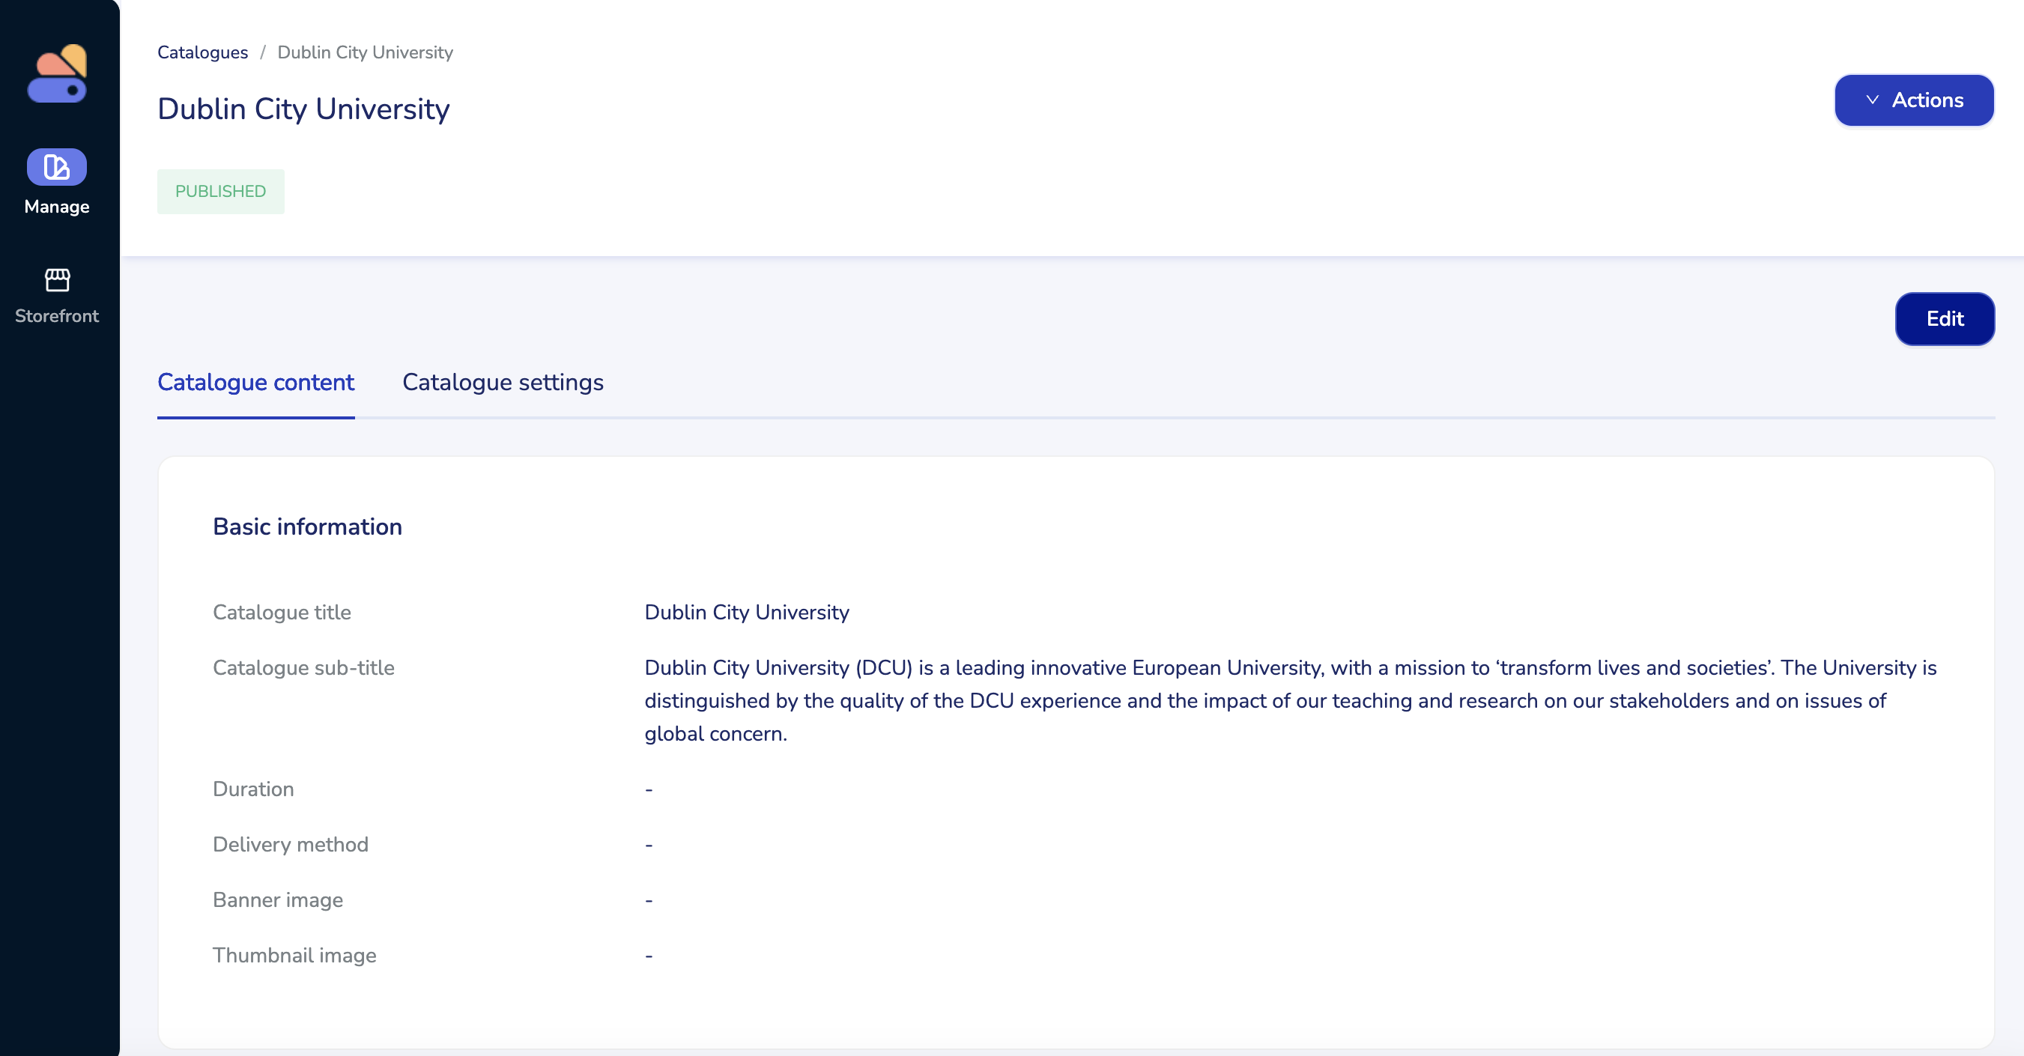The width and height of the screenshot is (2024, 1056).
Task: Click the Banner image field label
Action: [x=277, y=899]
